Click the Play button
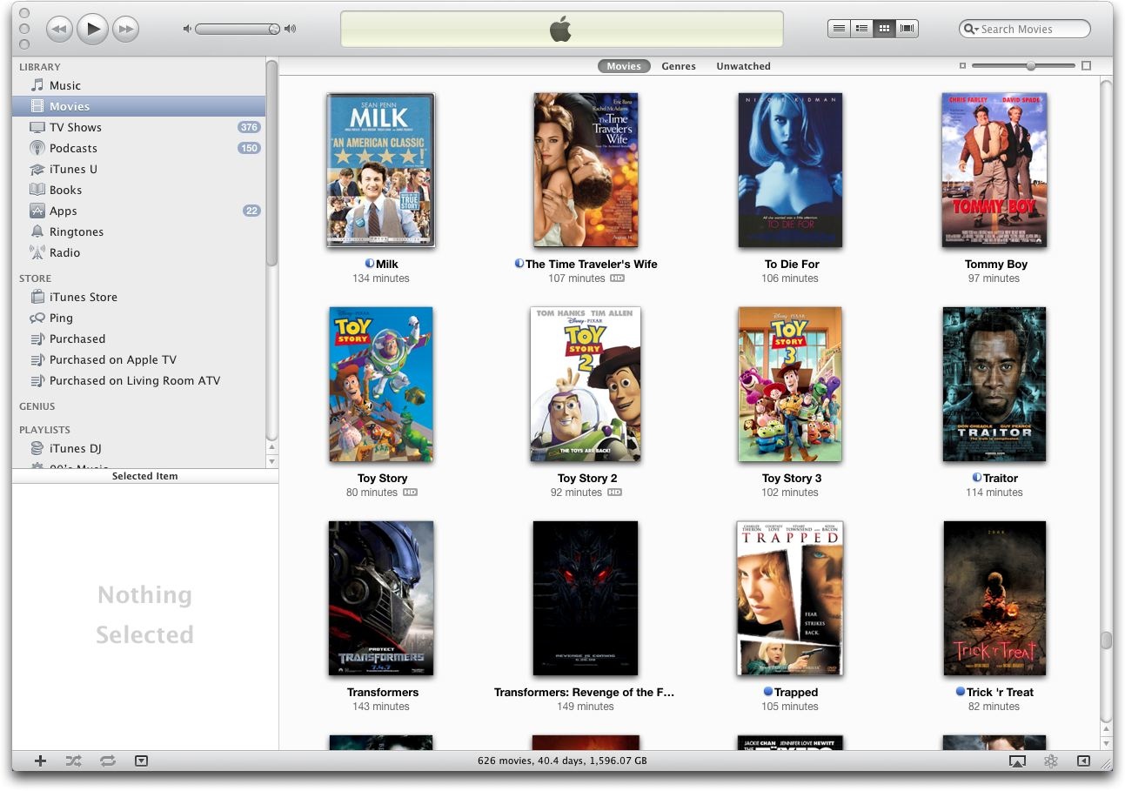Viewport: 1125px width, 791px height. click(x=93, y=29)
